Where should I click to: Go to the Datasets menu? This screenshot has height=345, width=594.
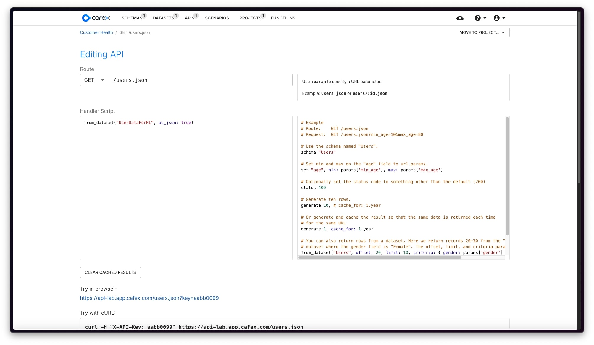coord(163,18)
